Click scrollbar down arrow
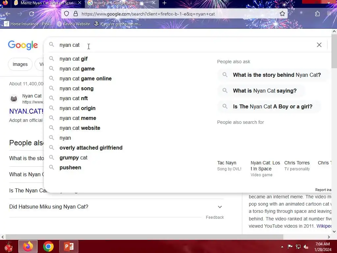This screenshot has height=253, width=337. coord(334,232)
